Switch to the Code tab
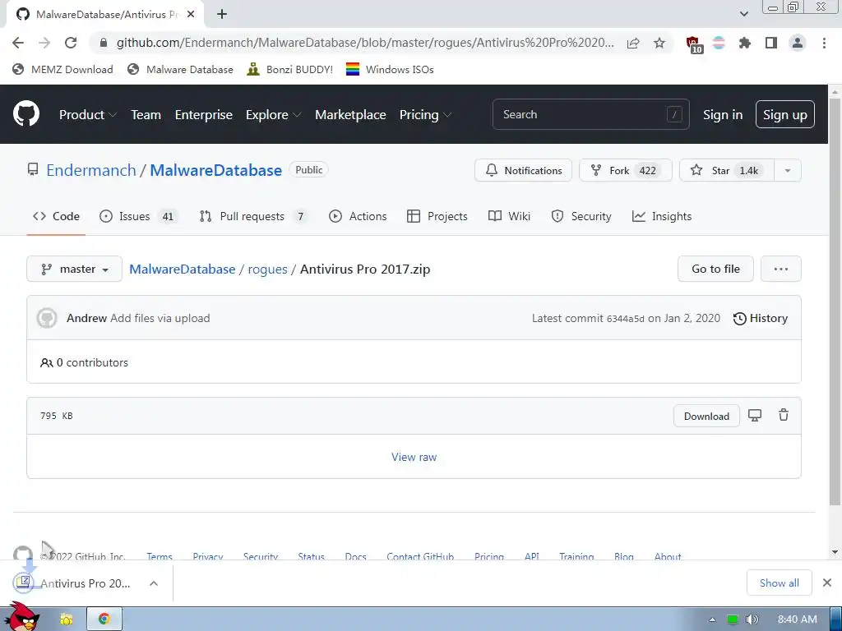 [56, 216]
